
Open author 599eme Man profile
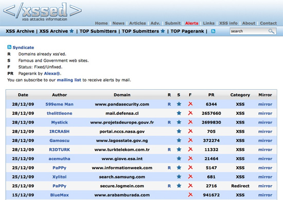click(59, 104)
